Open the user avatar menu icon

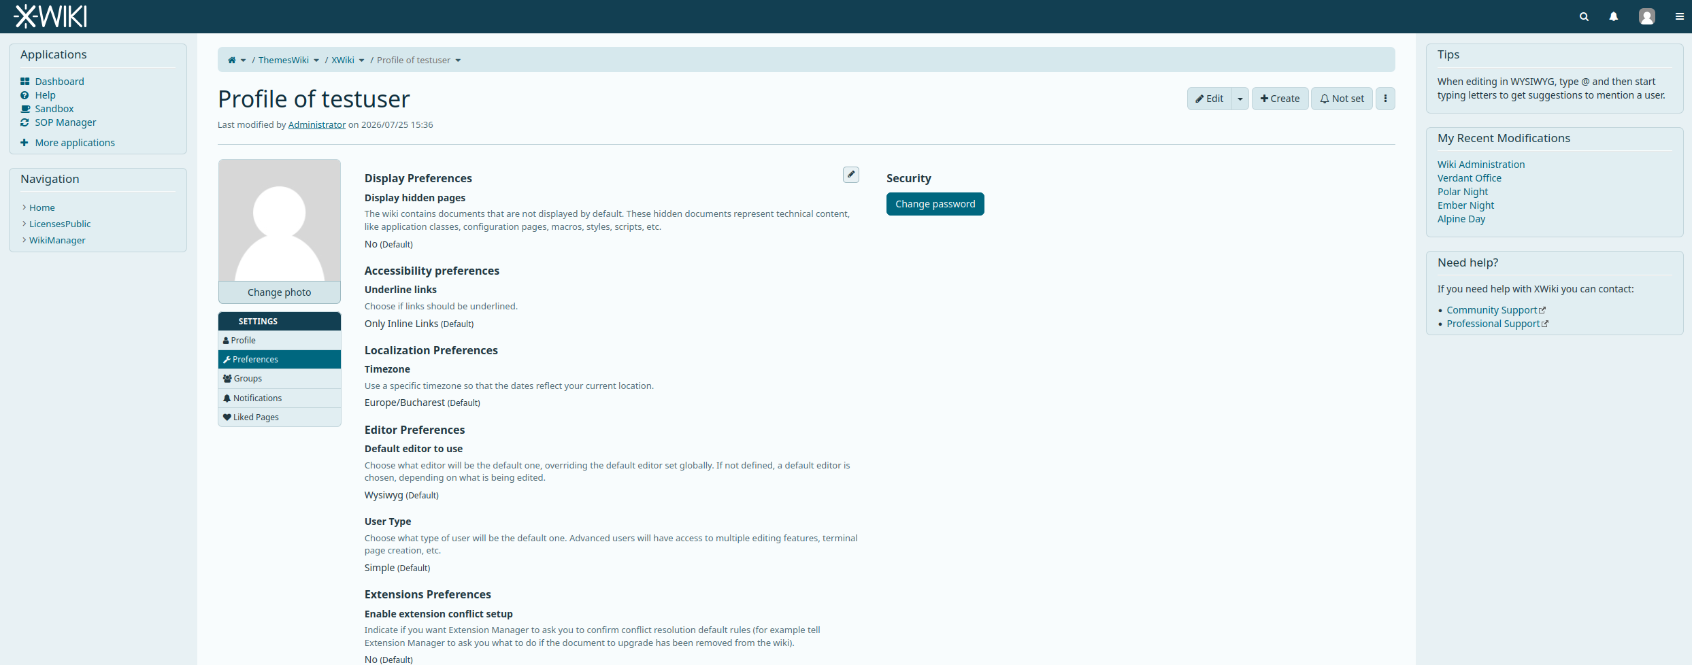[x=1646, y=16]
